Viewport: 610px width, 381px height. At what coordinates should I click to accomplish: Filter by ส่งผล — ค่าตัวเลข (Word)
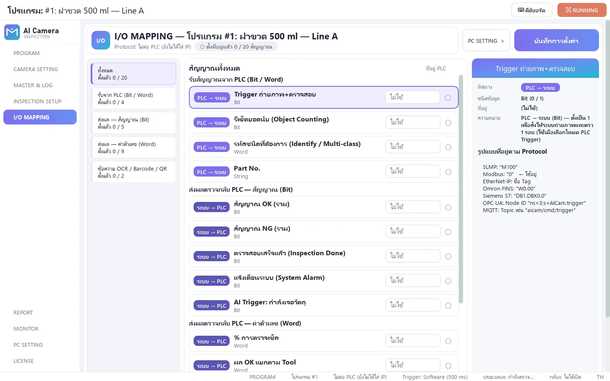[x=133, y=147]
